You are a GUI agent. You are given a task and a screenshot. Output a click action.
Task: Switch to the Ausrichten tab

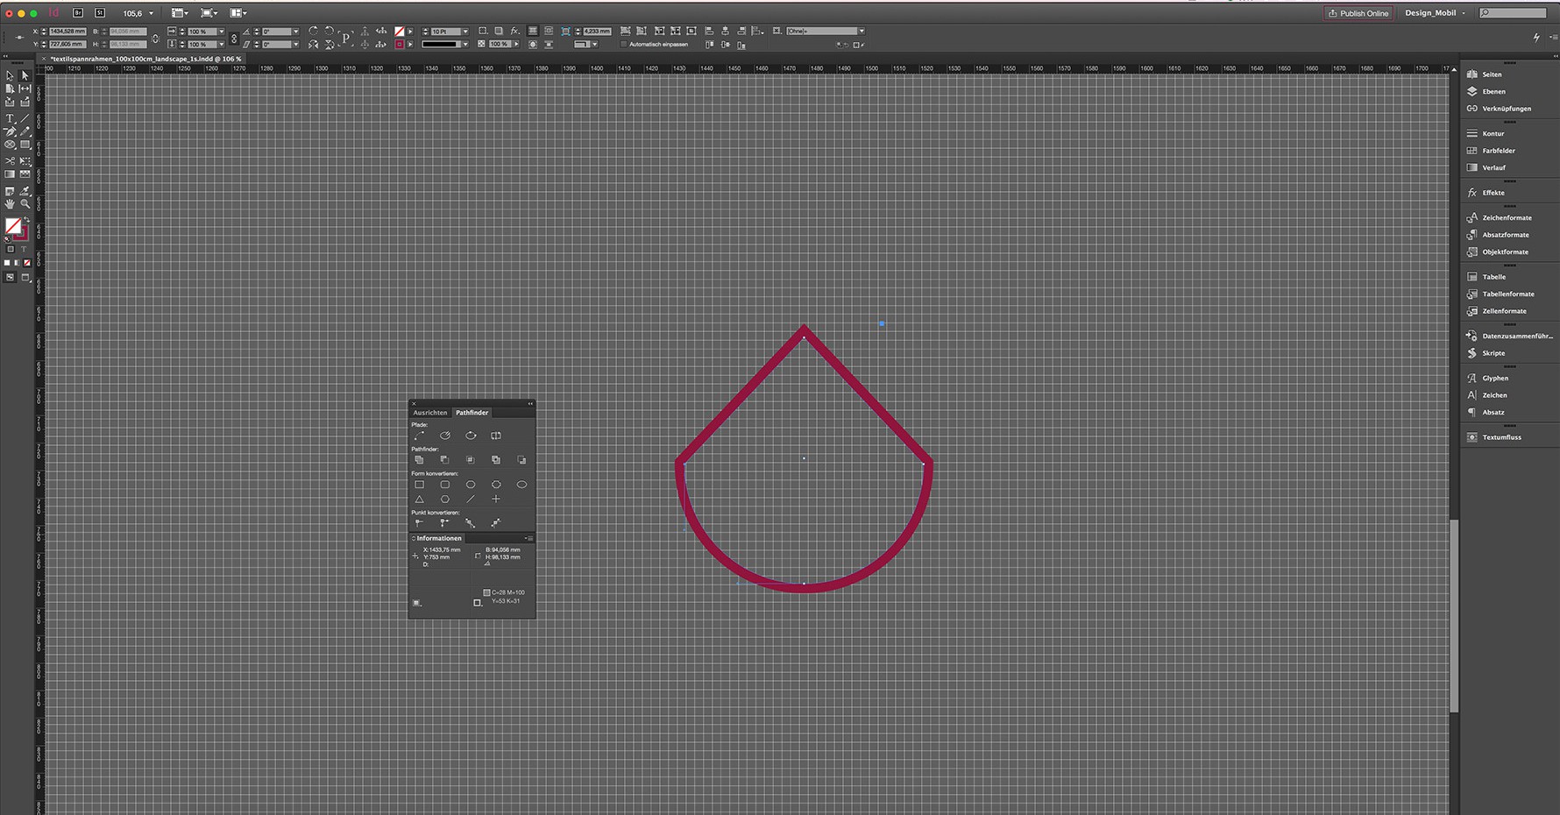429,412
